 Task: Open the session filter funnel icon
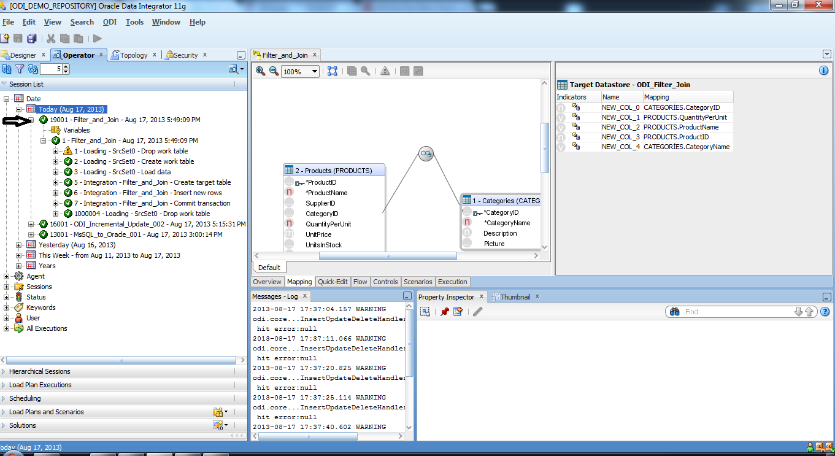click(x=20, y=69)
